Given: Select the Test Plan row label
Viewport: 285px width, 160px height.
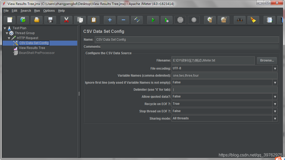Looking at the screenshot, I should (x=20, y=28).
